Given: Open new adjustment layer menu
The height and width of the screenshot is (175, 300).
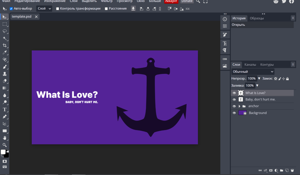Looking at the screenshot, I should (x=276, y=170).
